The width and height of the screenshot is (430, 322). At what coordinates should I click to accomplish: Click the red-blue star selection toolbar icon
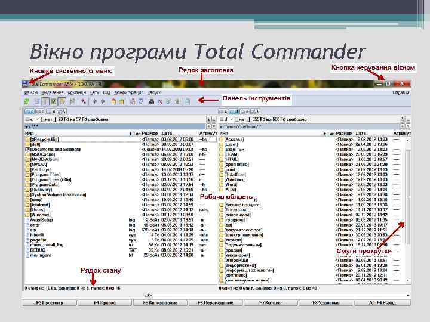pyautogui.click(x=84, y=101)
